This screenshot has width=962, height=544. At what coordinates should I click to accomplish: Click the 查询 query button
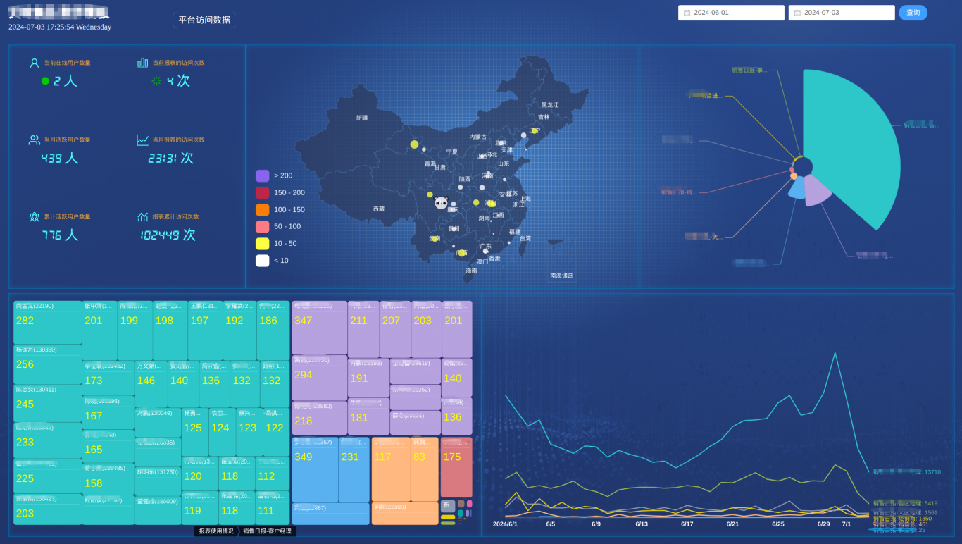point(913,13)
